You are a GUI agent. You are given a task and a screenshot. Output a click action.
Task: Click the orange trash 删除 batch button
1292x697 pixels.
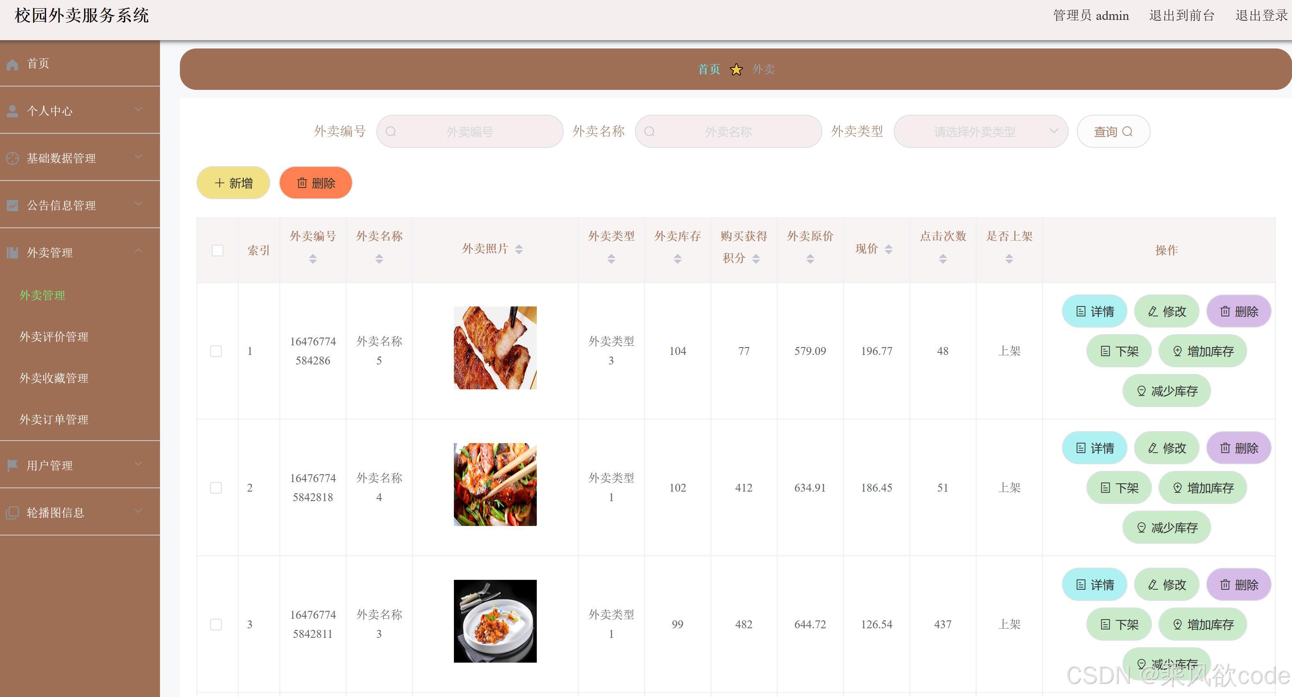pyautogui.click(x=315, y=183)
